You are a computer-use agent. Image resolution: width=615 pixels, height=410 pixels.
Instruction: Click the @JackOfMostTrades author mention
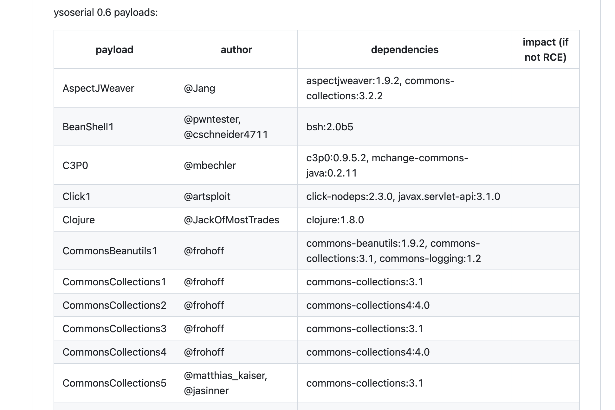point(231,220)
